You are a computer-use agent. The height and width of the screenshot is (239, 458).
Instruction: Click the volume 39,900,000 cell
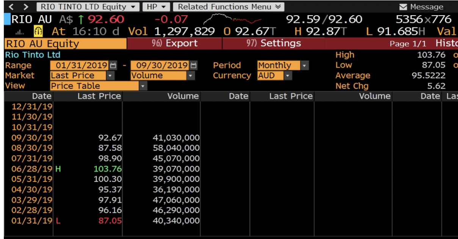coord(176,179)
